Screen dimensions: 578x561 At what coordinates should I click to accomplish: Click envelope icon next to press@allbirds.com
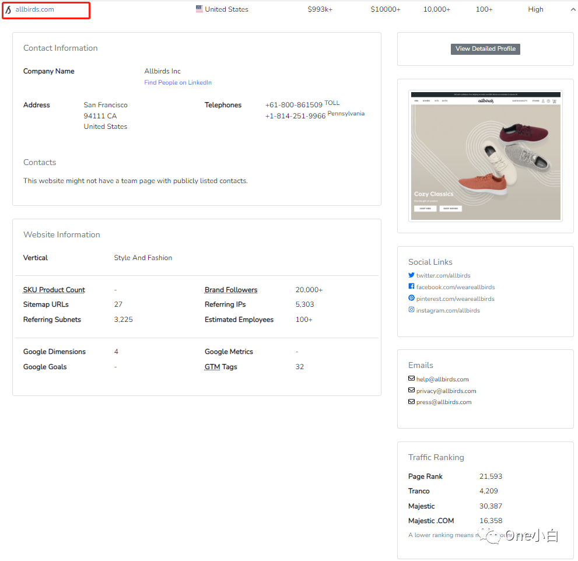click(x=411, y=402)
